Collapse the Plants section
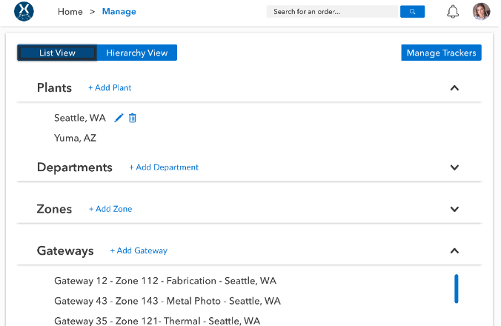Viewport: 501px width, 326px height. pos(454,87)
